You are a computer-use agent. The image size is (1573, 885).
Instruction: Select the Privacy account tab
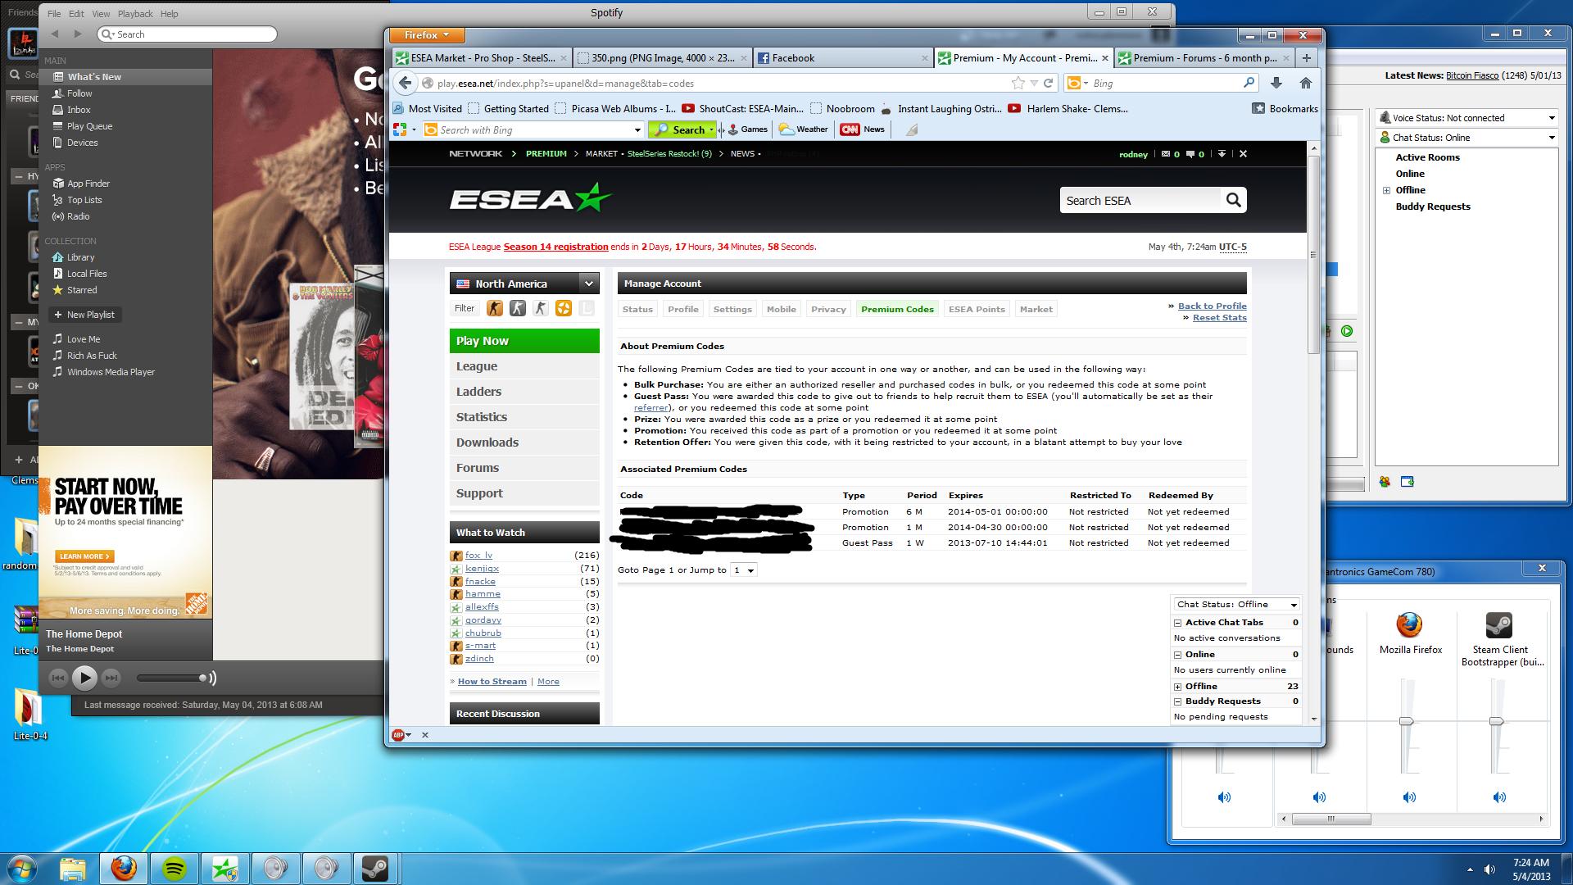[828, 309]
